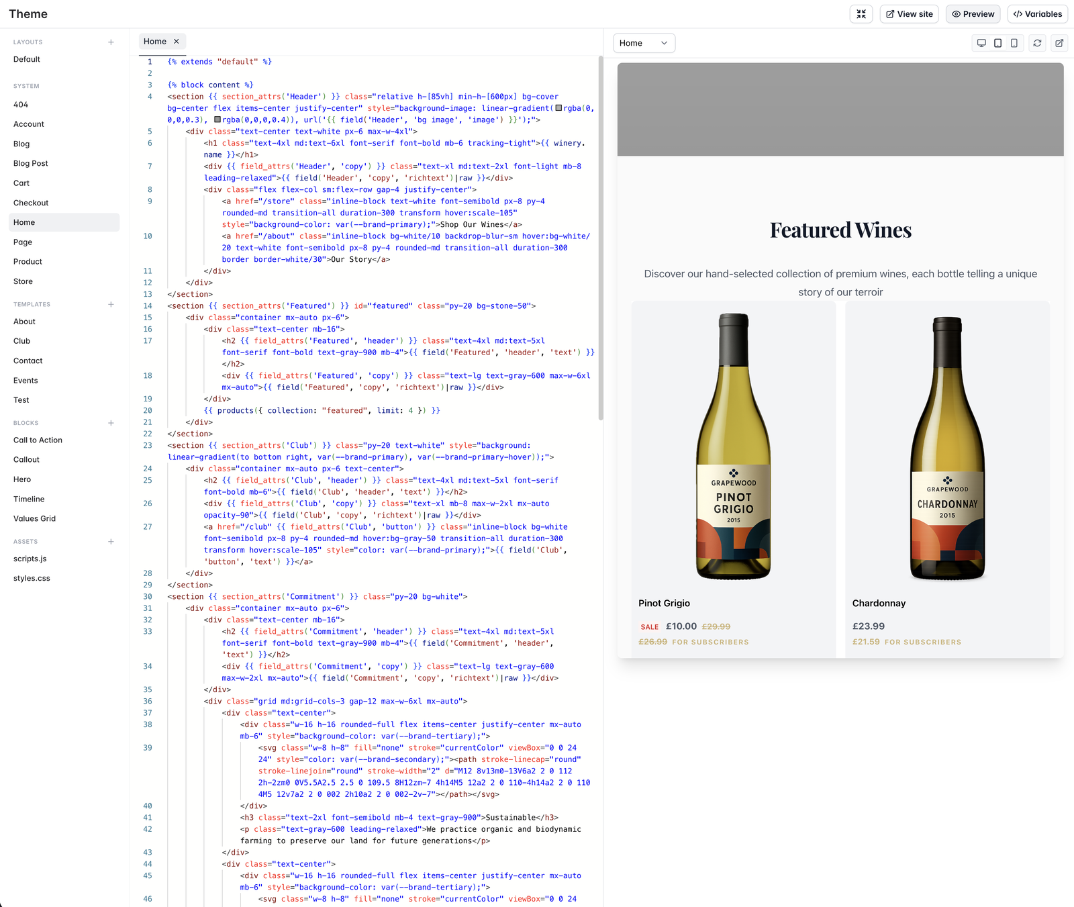Open the Chardonnay product title

click(879, 604)
